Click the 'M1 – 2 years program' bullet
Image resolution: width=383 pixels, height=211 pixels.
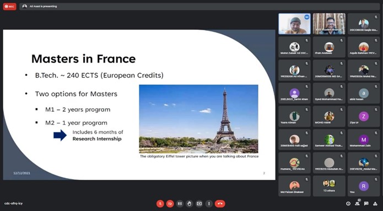pos(78,110)
